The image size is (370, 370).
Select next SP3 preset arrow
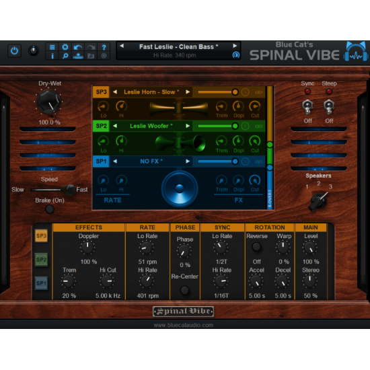[x=188, y=92]
